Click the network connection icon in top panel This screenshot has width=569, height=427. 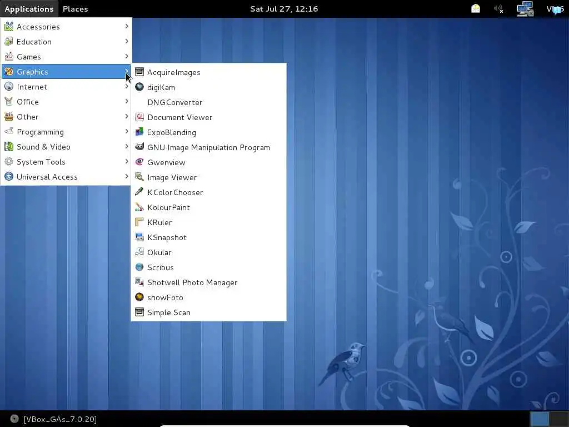525,9
